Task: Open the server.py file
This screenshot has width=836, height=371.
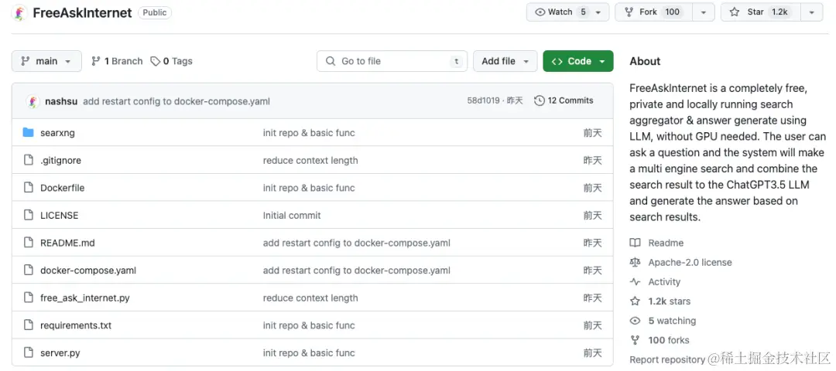Action: 60,353
